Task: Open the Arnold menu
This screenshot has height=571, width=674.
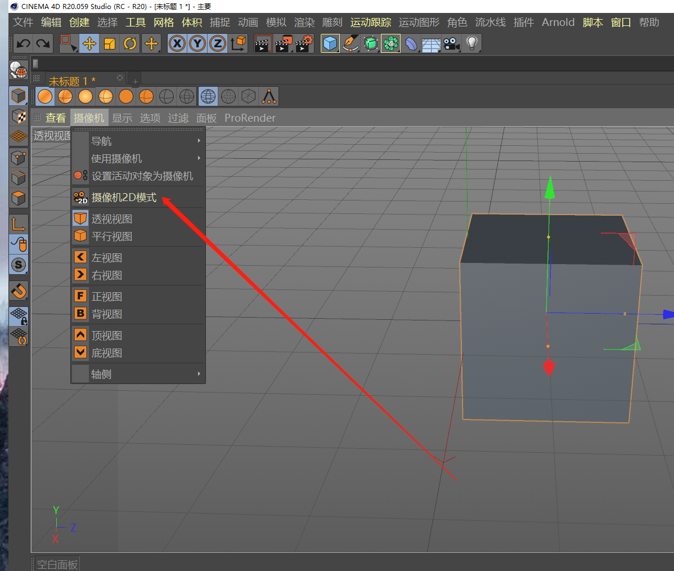Action: [558, 23]
